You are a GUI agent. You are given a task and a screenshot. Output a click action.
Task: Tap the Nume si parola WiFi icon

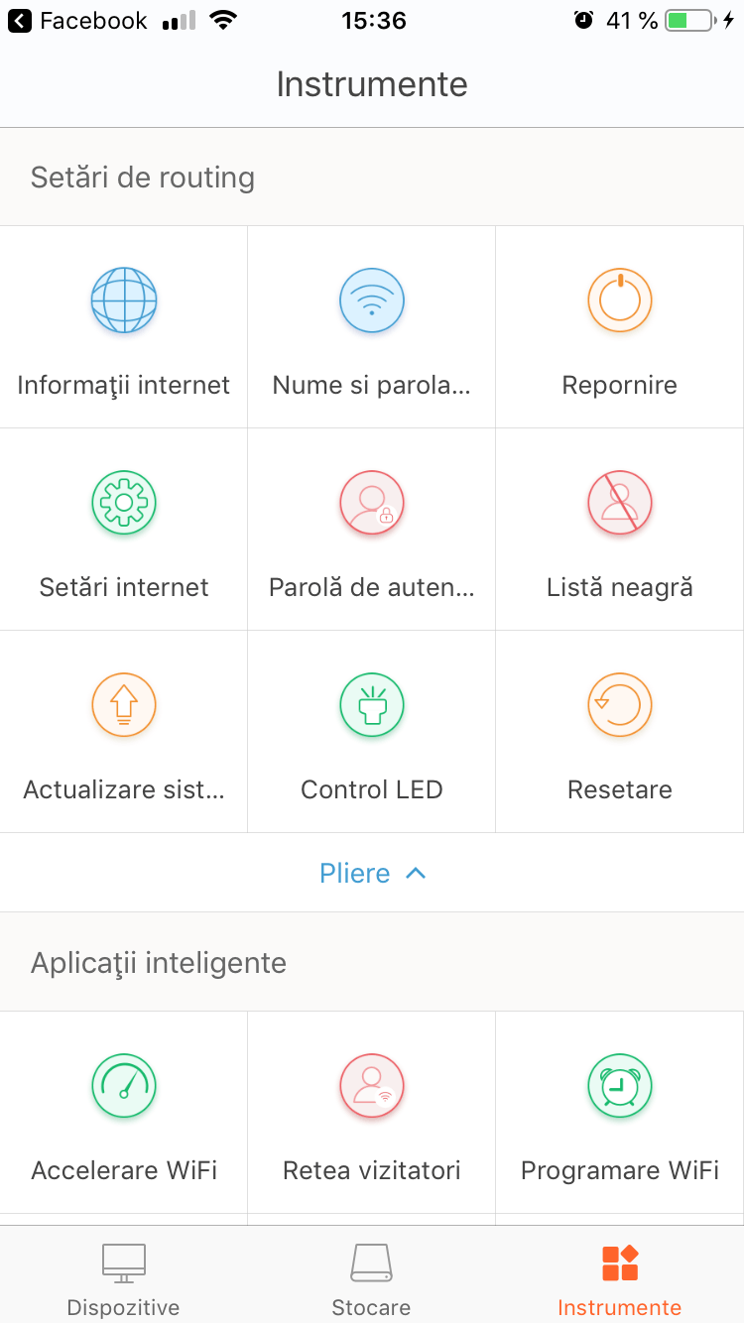tap(372, 301)
